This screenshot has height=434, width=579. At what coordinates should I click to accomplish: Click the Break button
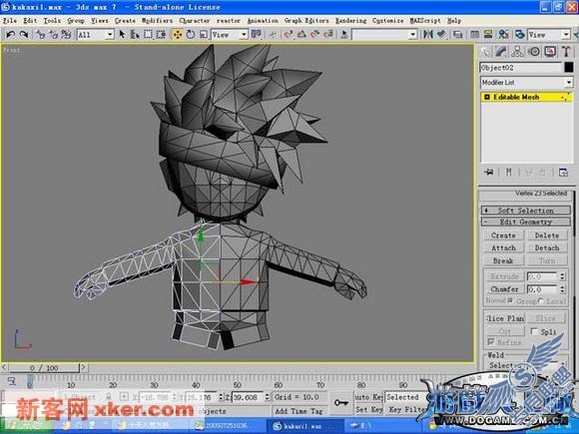[x=503, y=260]
